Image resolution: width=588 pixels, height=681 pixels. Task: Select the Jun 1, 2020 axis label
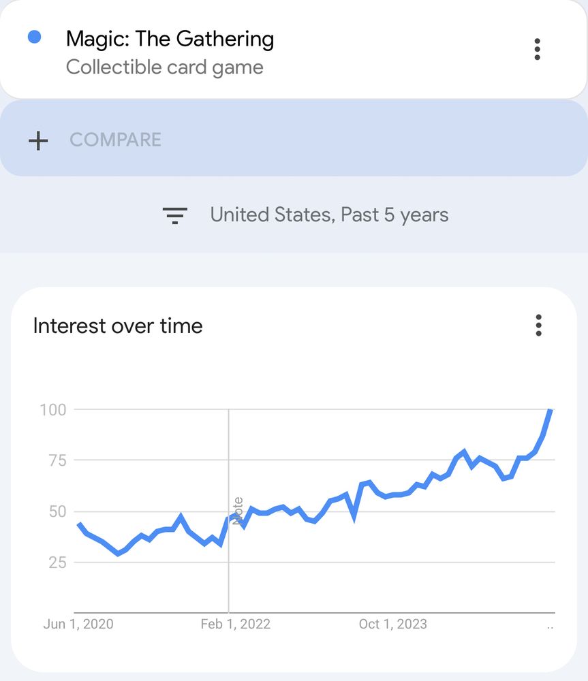click(78, 624)
